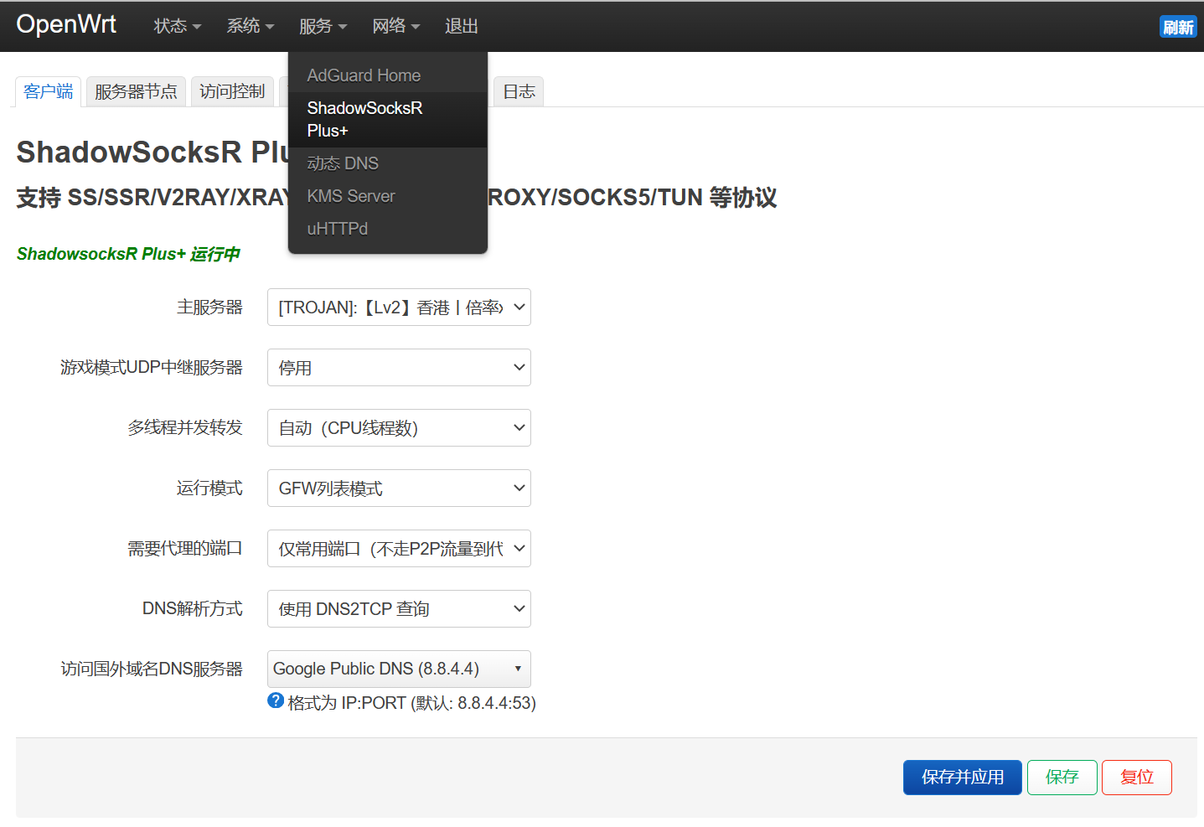
Task: Click the question-mark help icon near DNS server
Action: [275, 700]
